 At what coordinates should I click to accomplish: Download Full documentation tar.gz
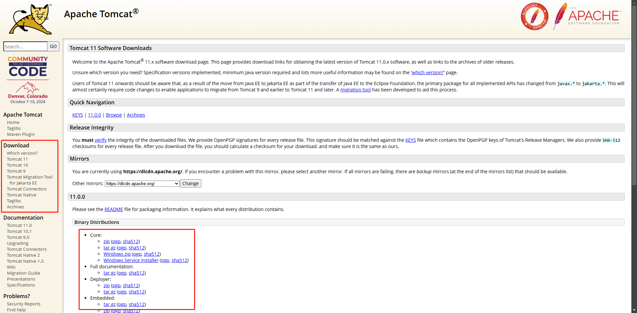pos(109,273)
